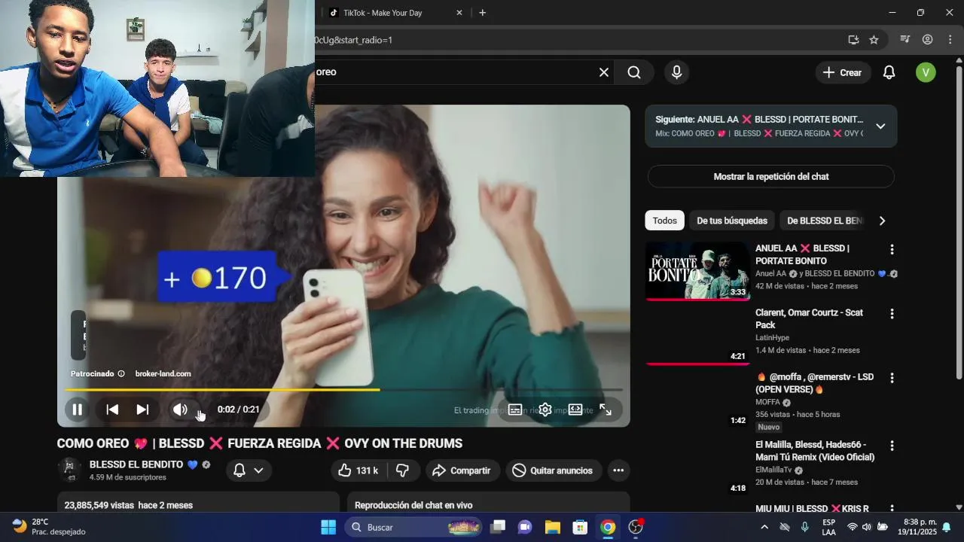Open YouTube notifications bell
The image size is (964, 542).
(889, 72)
